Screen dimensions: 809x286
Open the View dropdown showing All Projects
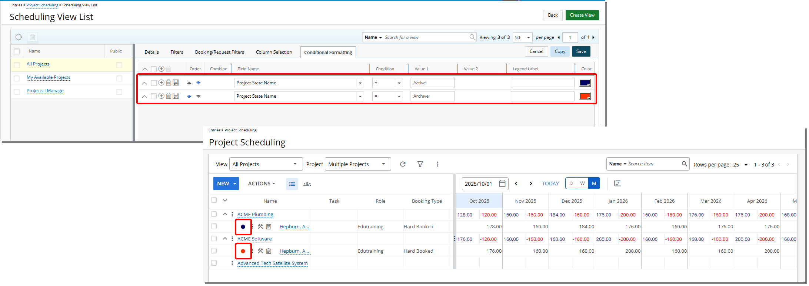point(266,164)
